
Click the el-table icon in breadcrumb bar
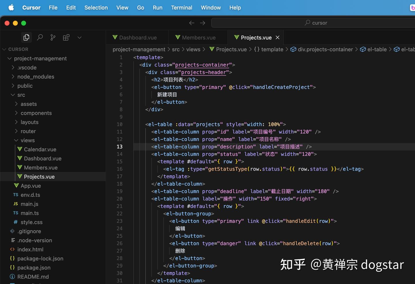click(363, 49)
